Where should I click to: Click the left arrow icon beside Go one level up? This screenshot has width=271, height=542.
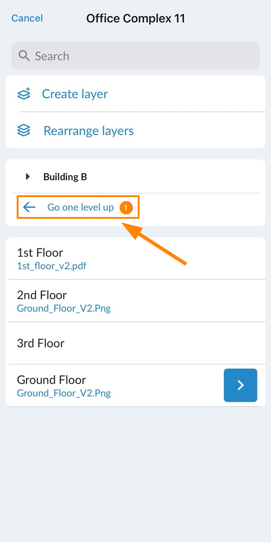(29, 207)
